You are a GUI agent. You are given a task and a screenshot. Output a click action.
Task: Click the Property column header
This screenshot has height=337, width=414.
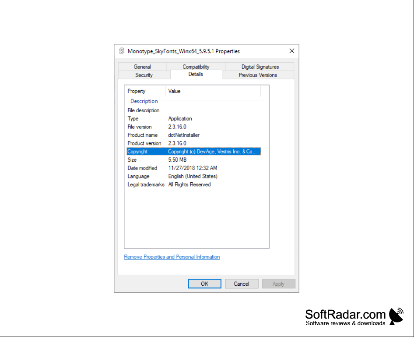tap(145, 91)
